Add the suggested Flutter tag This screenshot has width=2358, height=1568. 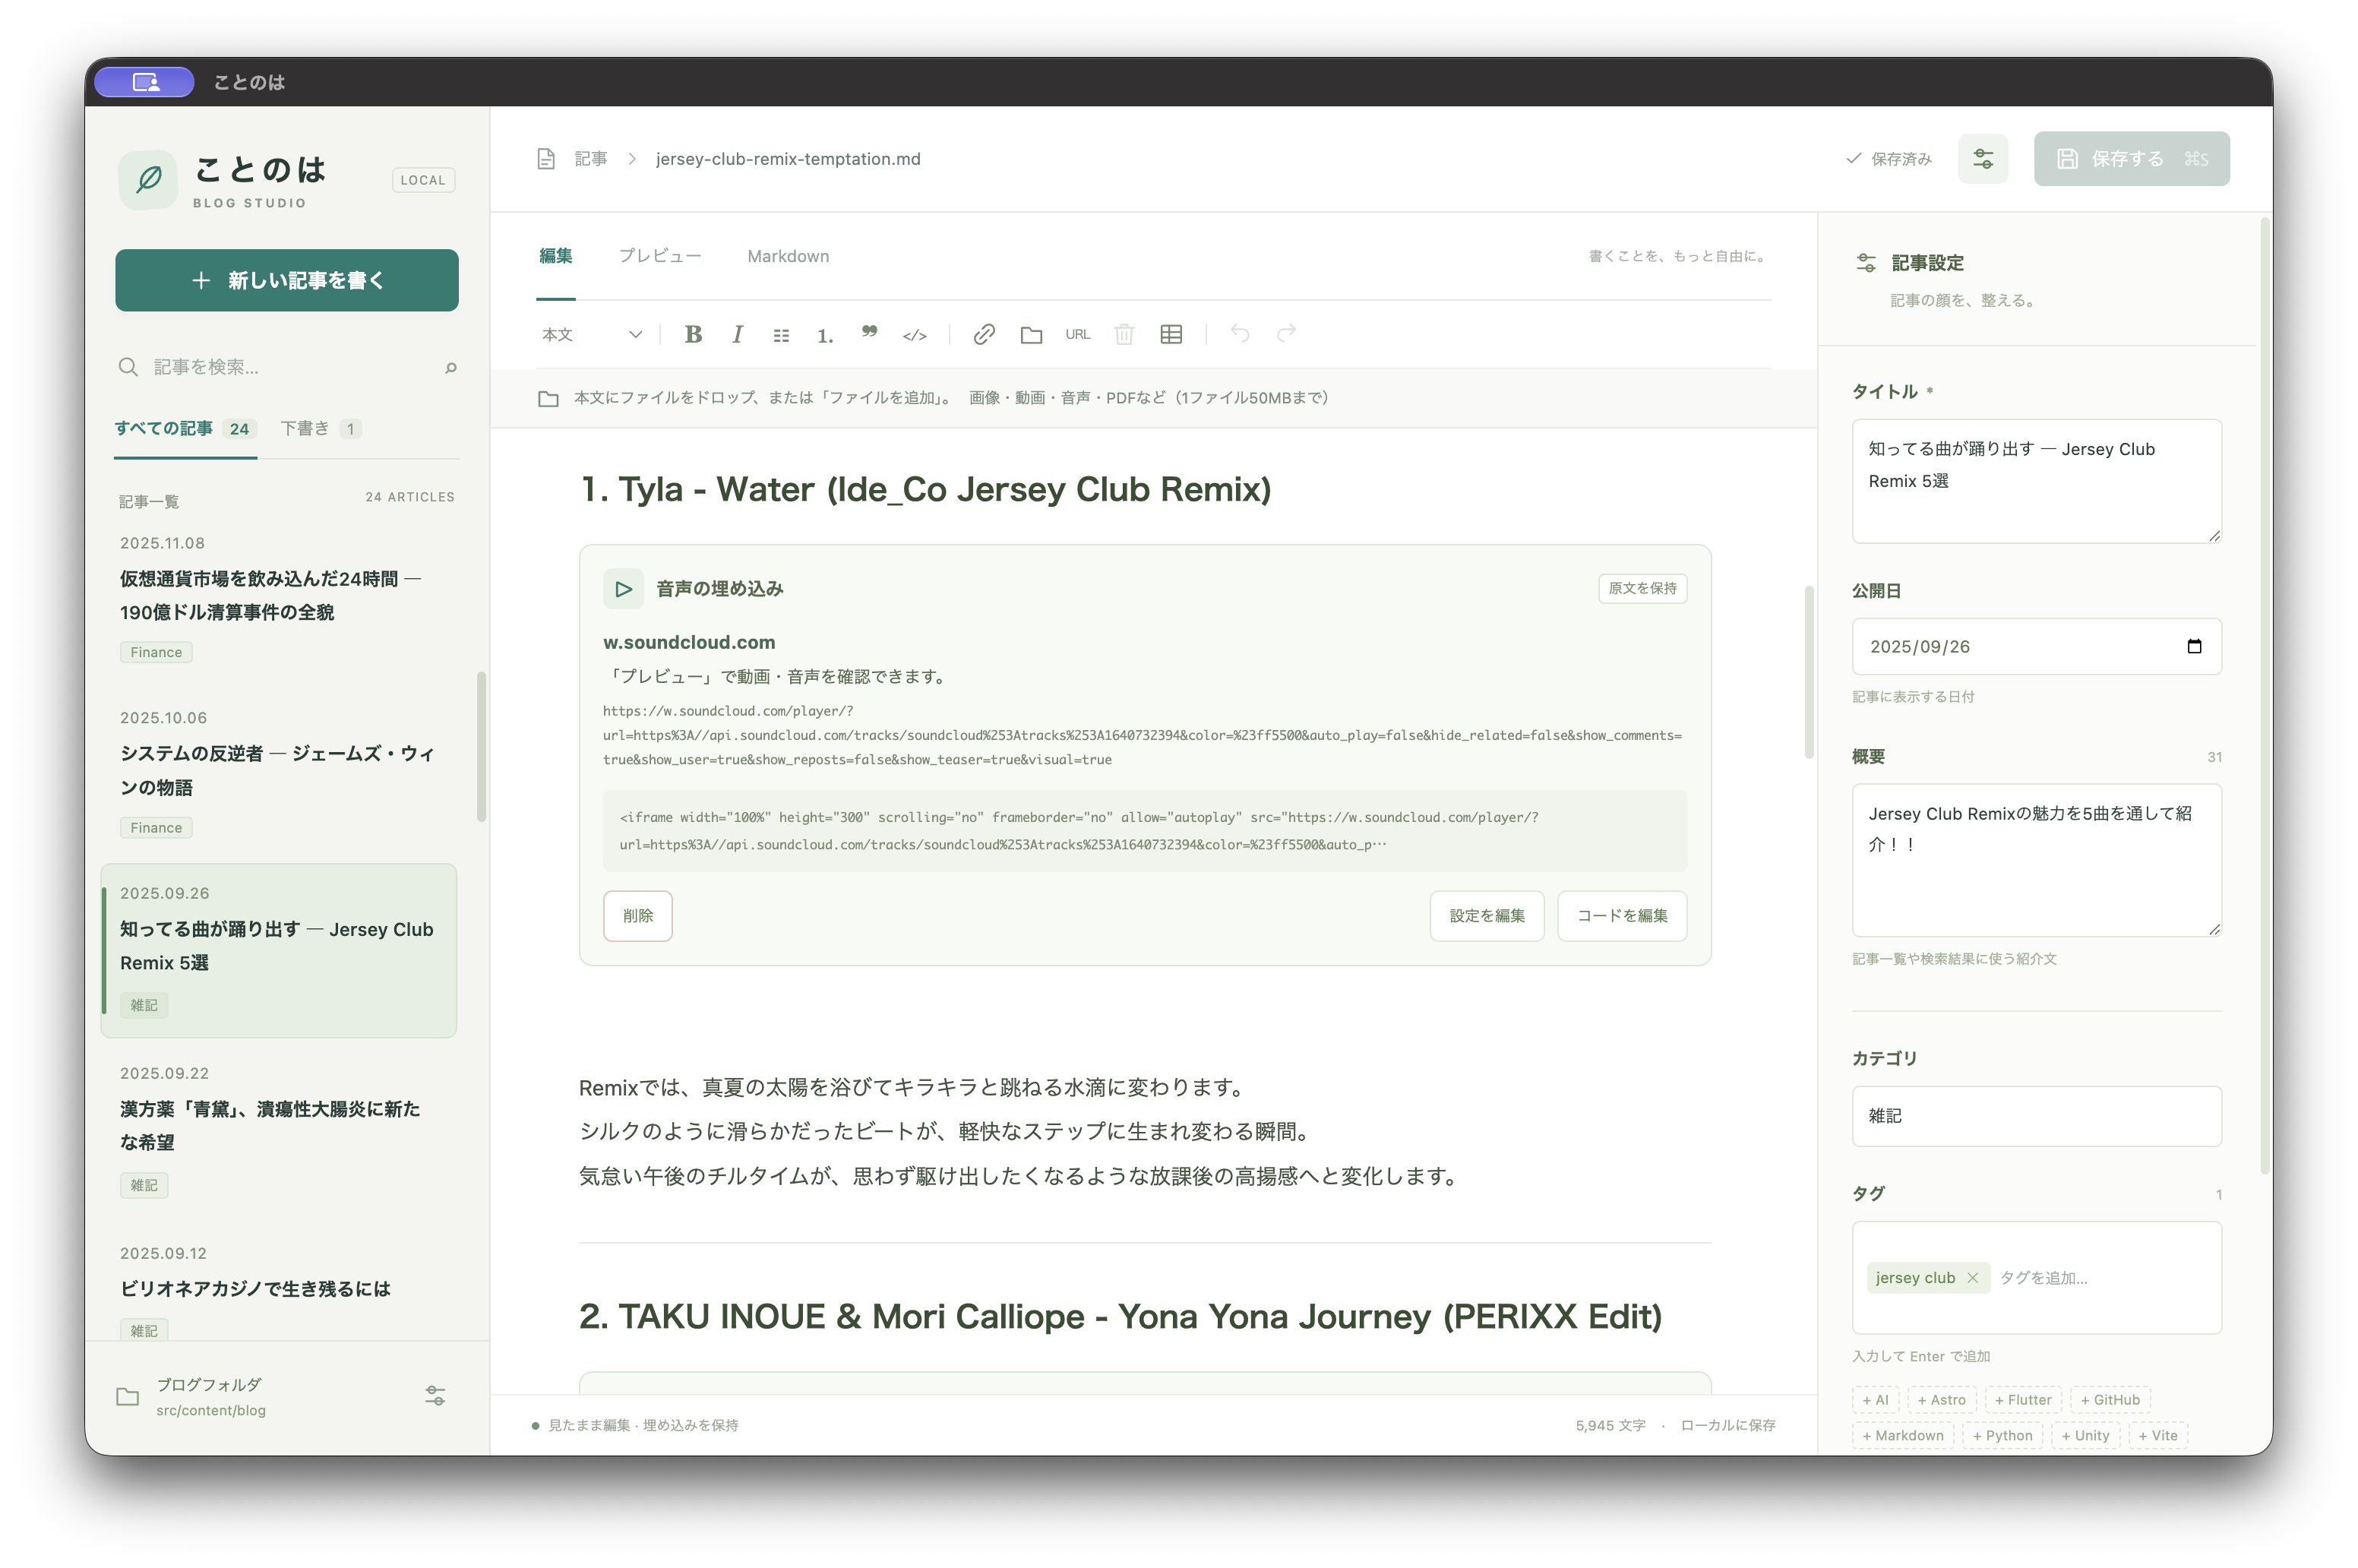[2022, 1400]
